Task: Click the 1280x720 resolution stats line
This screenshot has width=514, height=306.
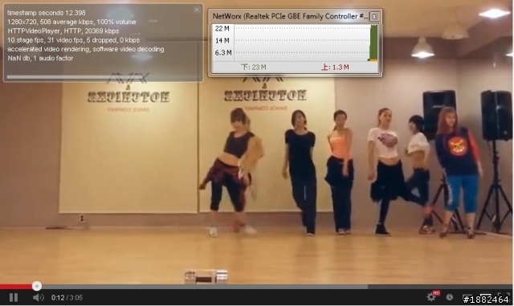Action: tap(71, 22)
